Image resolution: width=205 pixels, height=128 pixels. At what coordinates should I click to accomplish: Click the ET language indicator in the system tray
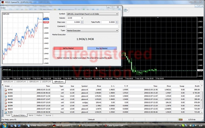(176, 125)
